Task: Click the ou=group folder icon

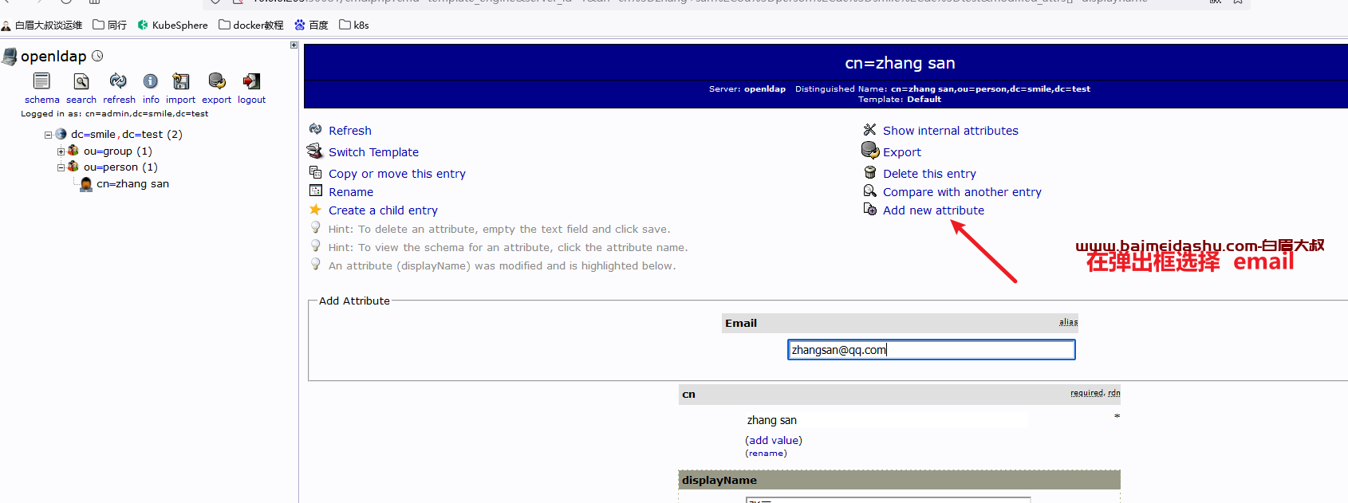Action: (x=73, y=150)
